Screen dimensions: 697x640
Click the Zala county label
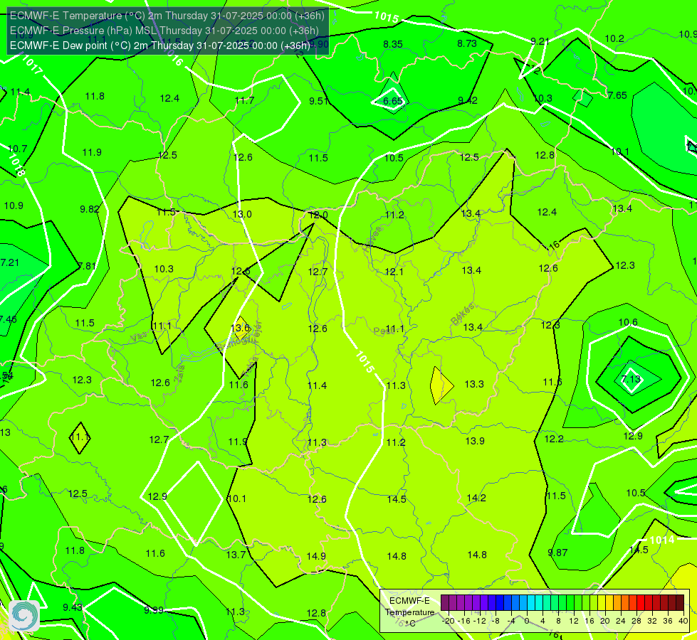click(179, 372)
